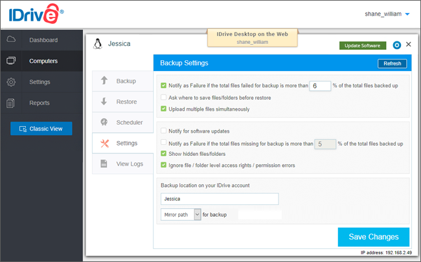The image size is (421, 262).
Task: Enable Notify as Failure for missing files checkbox
Action: coord(163,142)
